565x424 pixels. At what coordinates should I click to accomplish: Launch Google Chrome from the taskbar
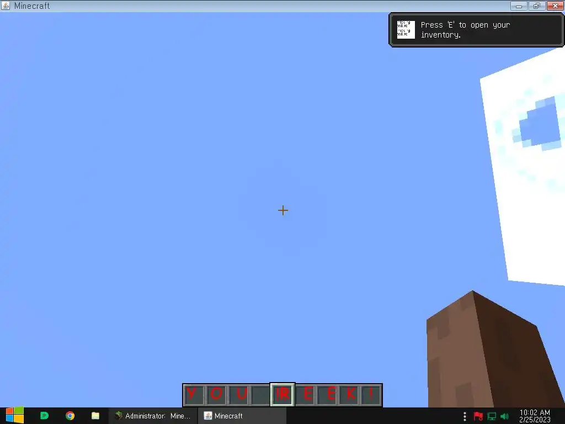pyautogui.click(x=70, y=416)
